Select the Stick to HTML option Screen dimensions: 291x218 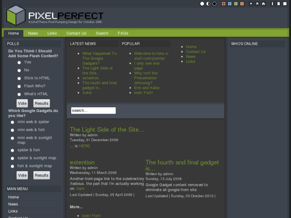[19, 78]
